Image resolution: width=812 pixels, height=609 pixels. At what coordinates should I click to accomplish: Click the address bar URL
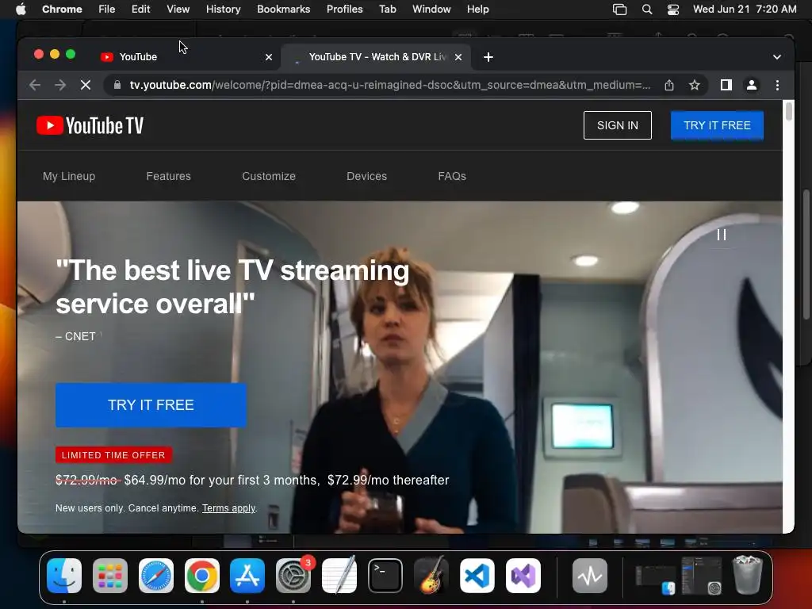(x=390, y=85)
